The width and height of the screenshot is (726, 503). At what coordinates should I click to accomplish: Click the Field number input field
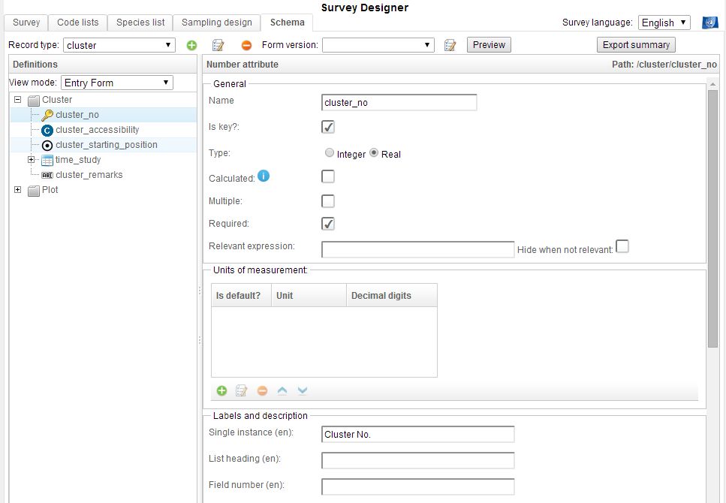click(418, 486)
